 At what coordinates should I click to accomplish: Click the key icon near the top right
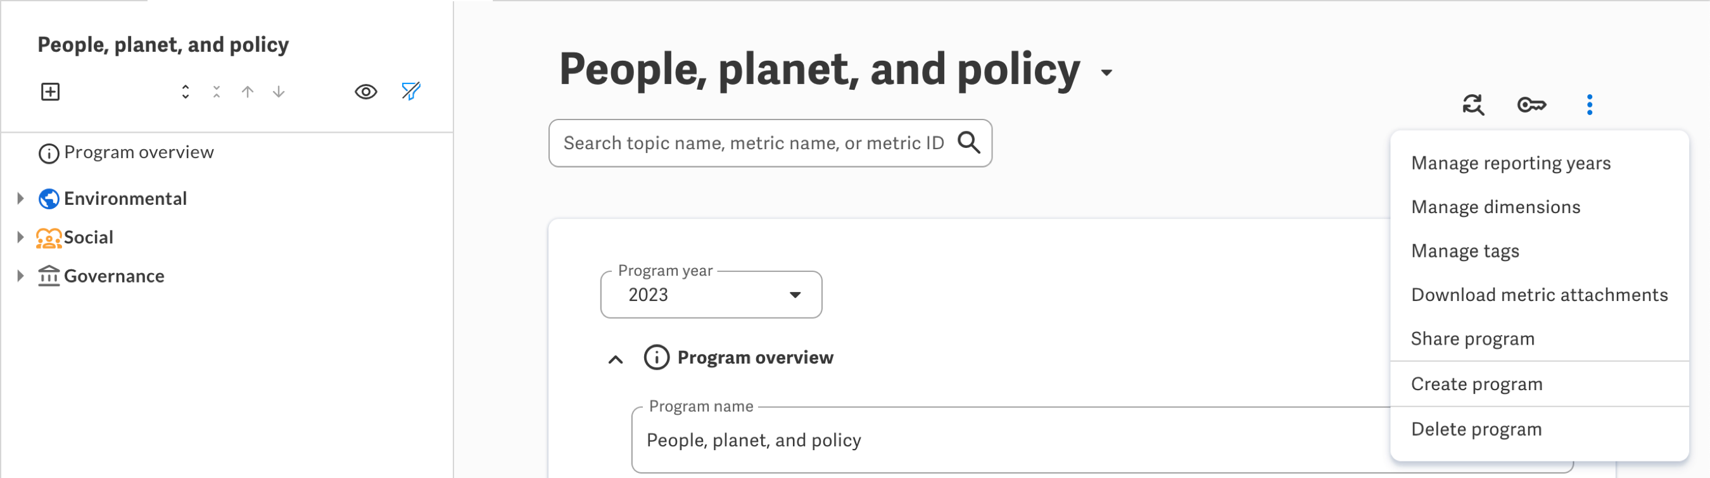(x=1532, y=104)
